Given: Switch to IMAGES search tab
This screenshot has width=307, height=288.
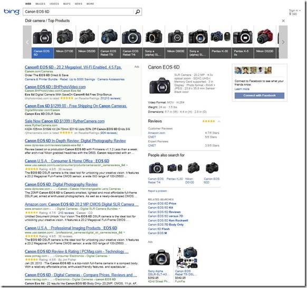Looking at the screenshot, I should click(40, 4).
